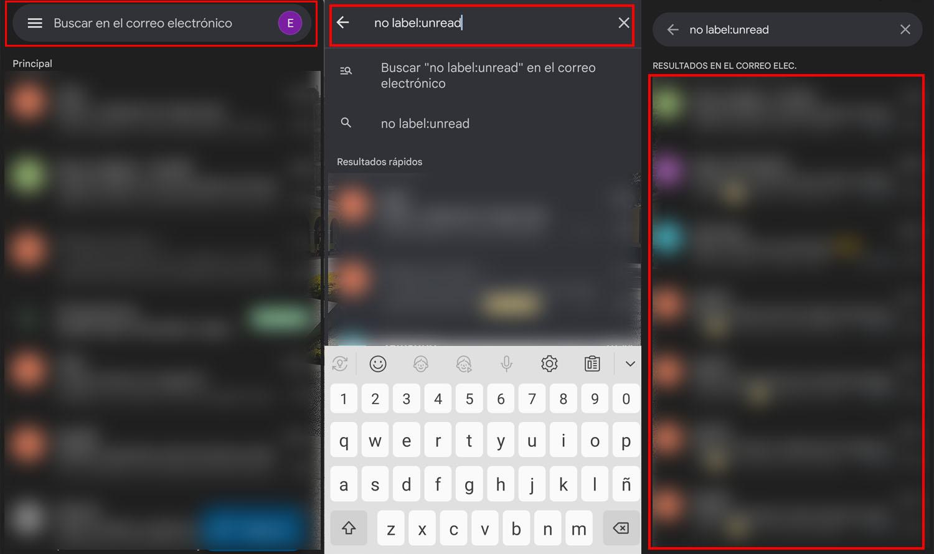Open the keyboard emoji picker
Viewport: 934px width, 554px height.
378,364
